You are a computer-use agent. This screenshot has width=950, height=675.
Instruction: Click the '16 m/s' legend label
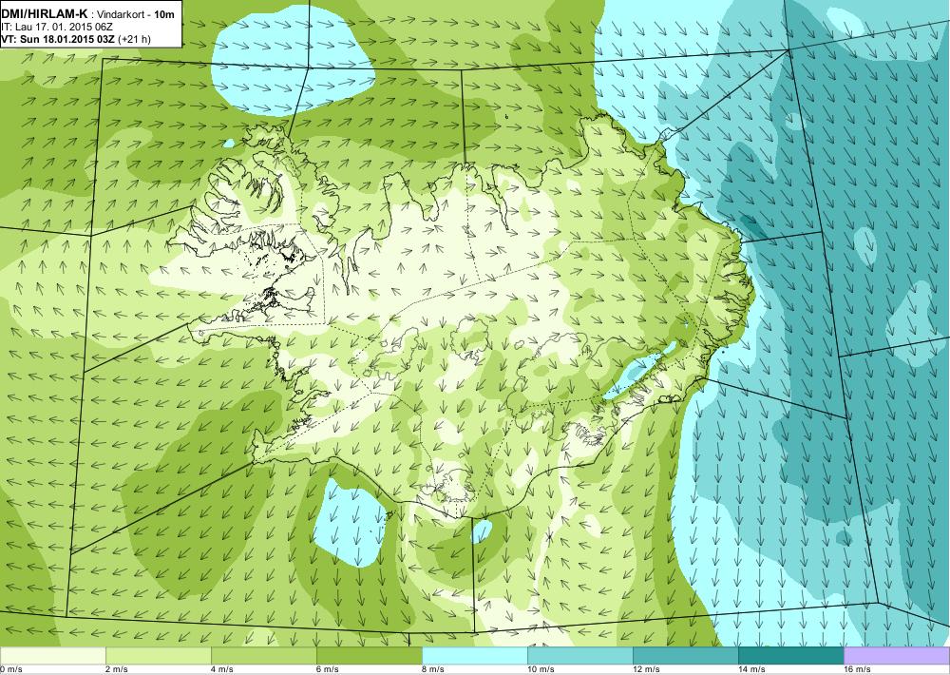857,669
